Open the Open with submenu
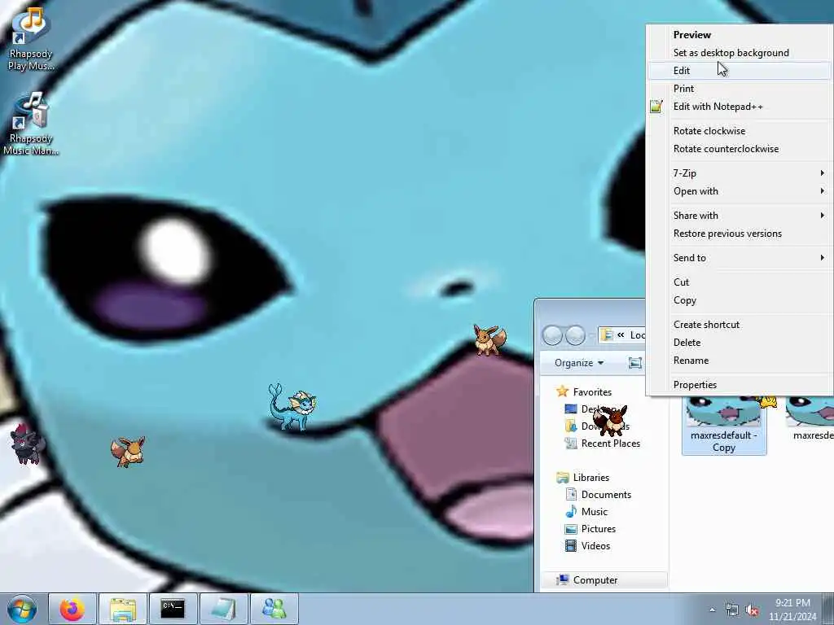Viewport: 834px width, 625px height. tap(740, 191)
